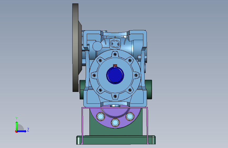Click the red origin dot of the triad
This screenshot has width=228, height=148.
click(x=16, y=131)
